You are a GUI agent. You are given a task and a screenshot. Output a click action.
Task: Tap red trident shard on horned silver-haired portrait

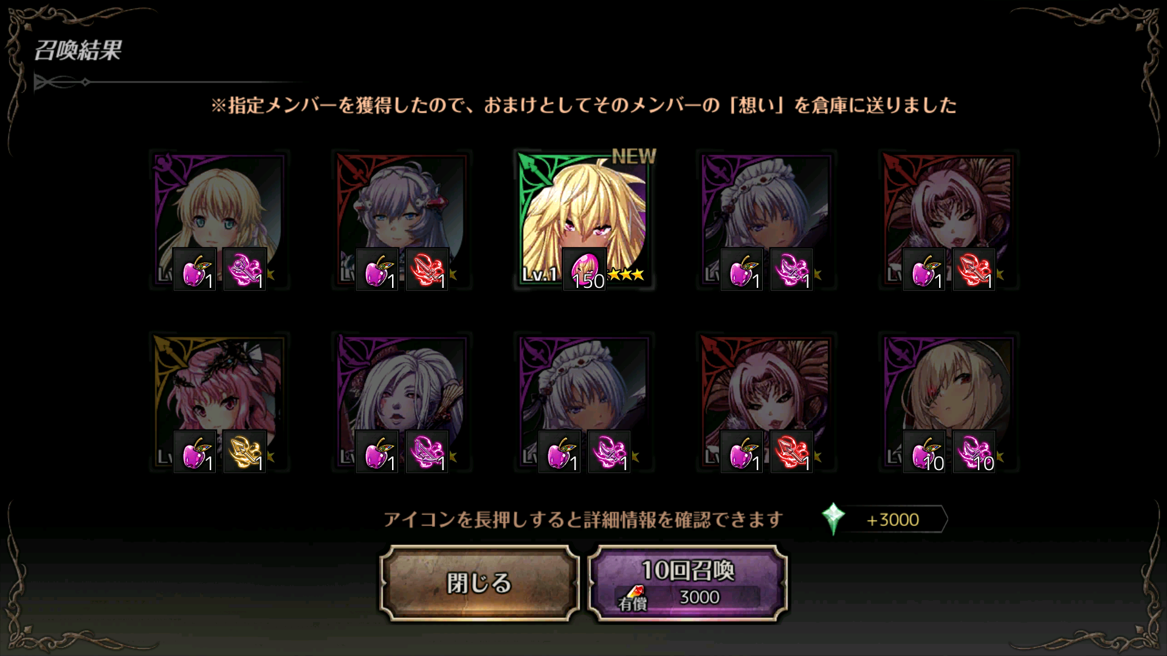point(427,269)
